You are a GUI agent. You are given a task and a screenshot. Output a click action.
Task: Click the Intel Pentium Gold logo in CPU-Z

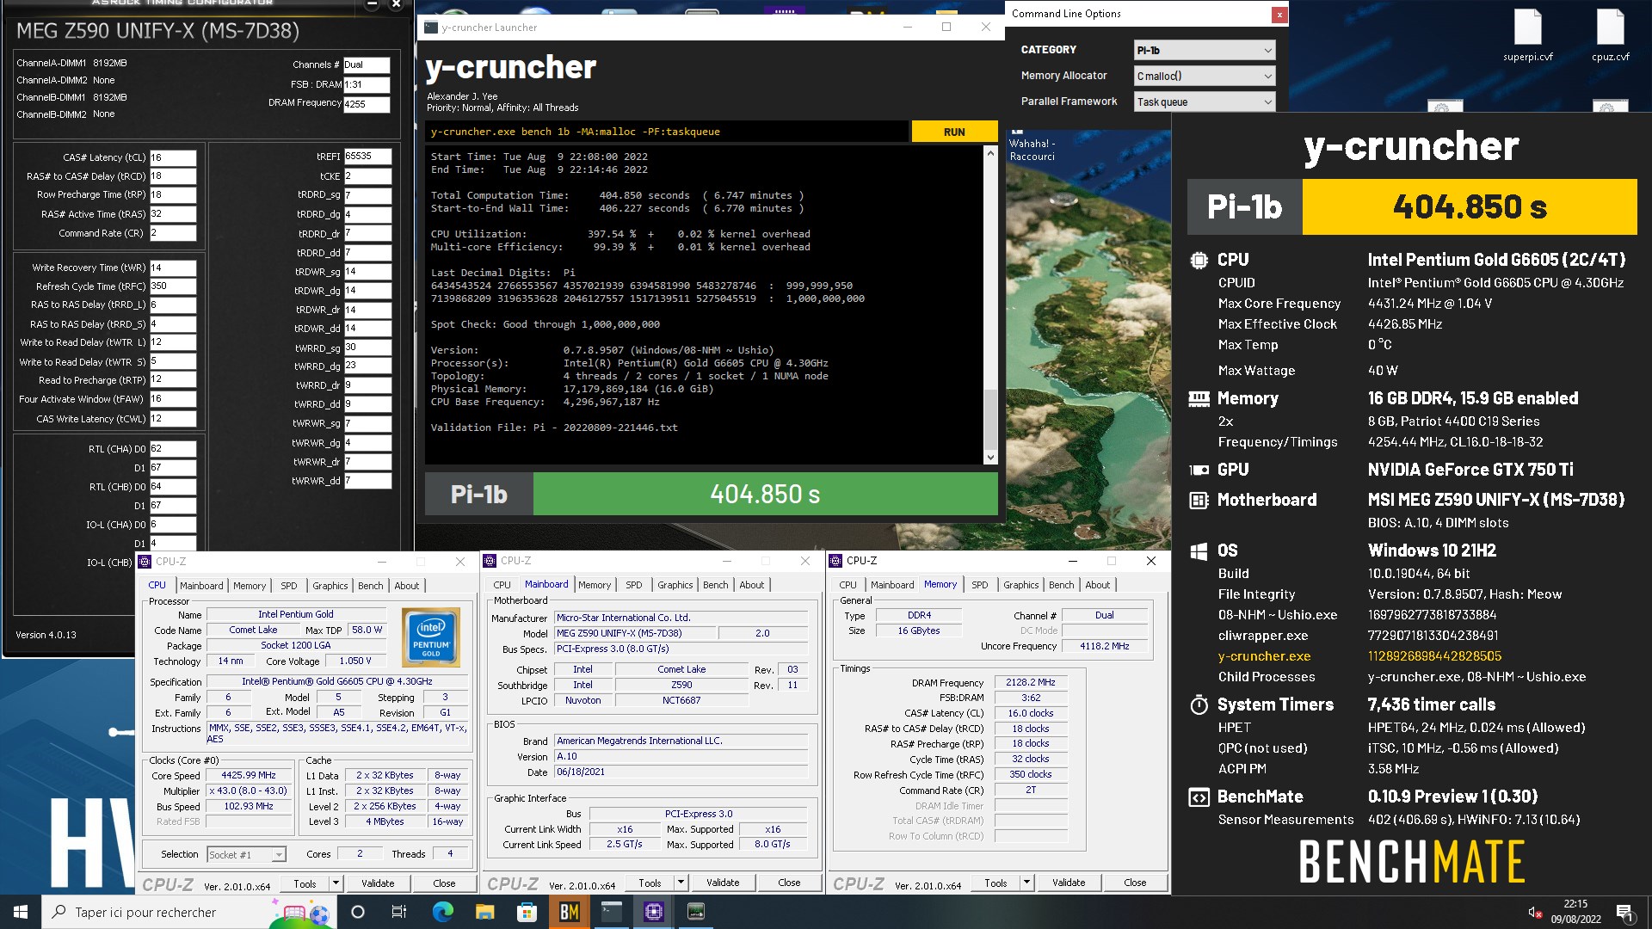431,637
